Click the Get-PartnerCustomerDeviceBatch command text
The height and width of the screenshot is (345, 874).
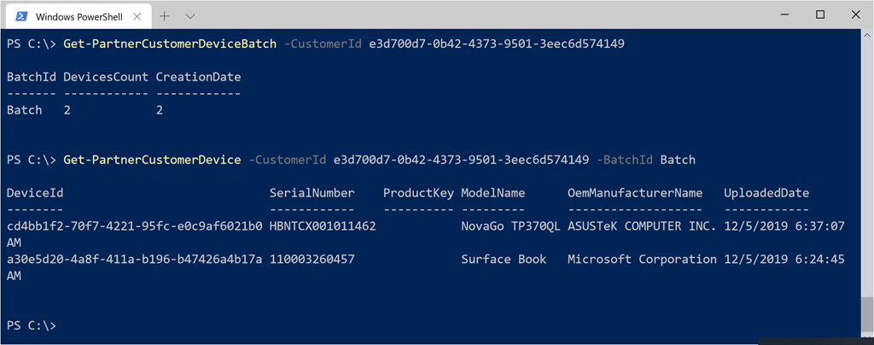[x=170, y=44]
